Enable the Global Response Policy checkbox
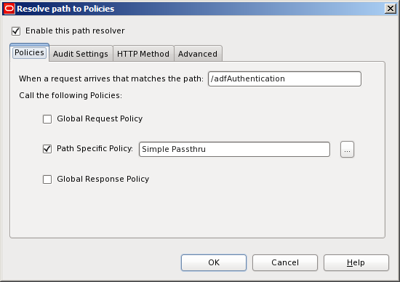400x282 pixels. [47, 180]
